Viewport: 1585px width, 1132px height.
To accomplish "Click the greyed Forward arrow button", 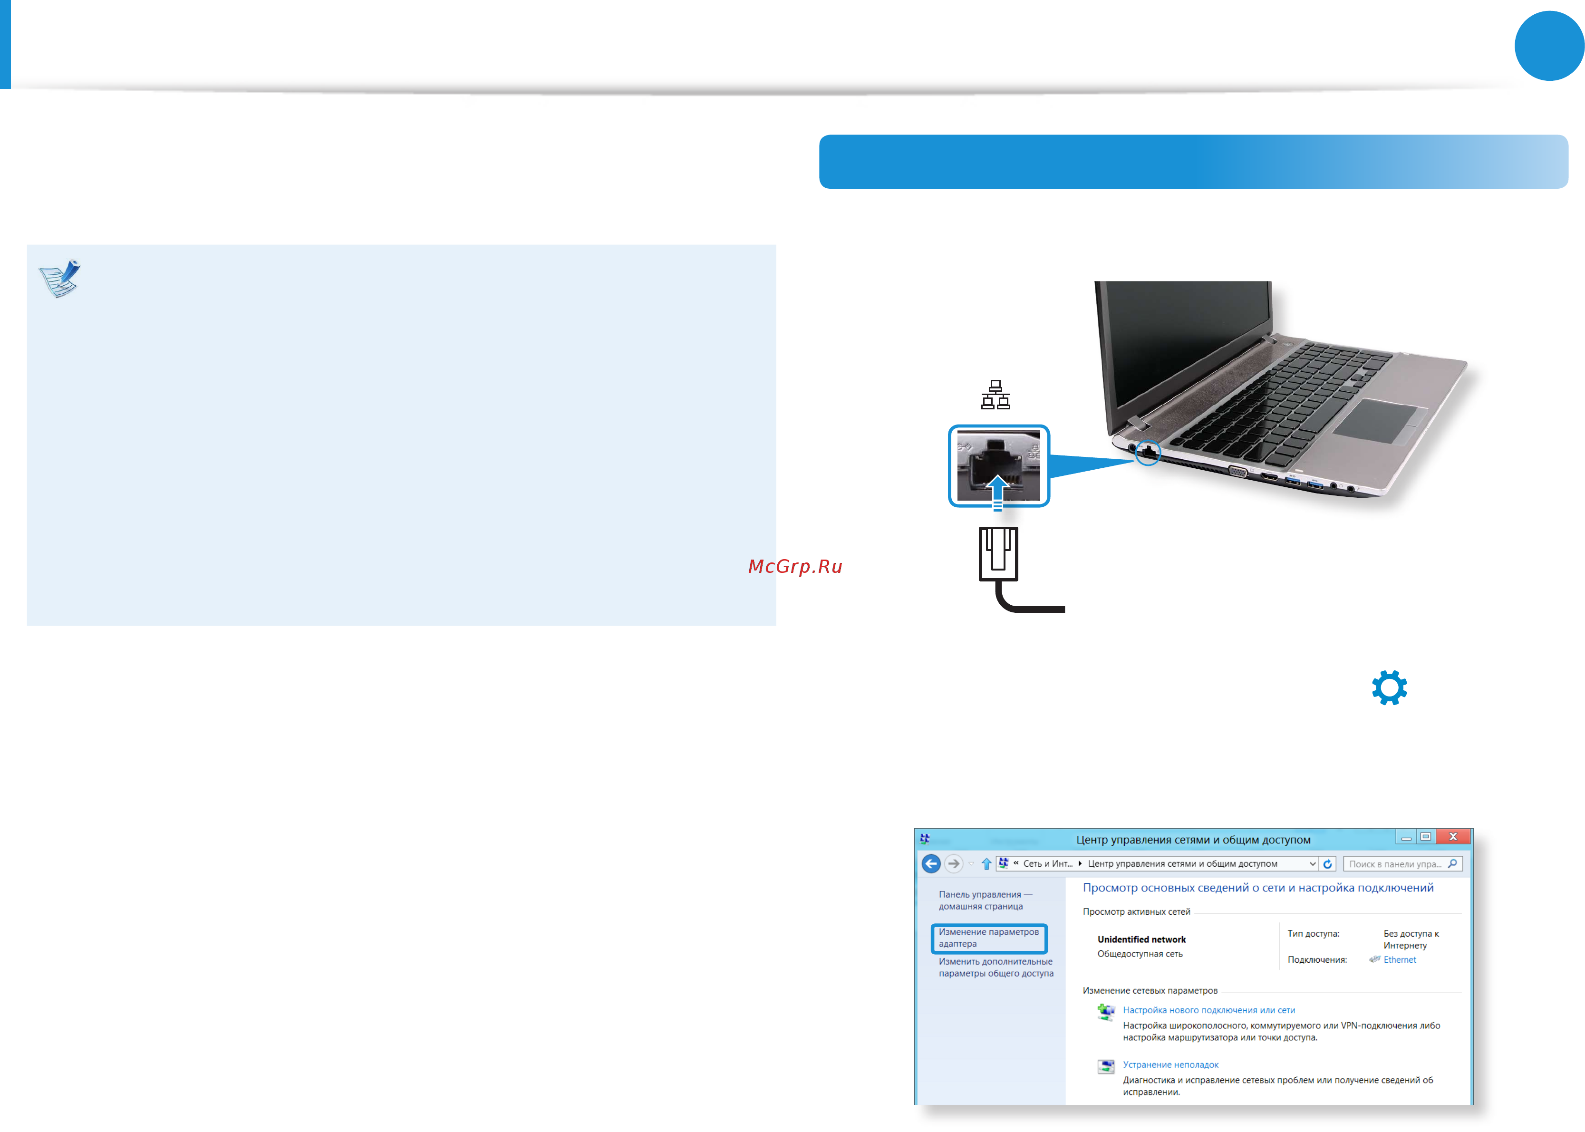I will coord(954,864).
